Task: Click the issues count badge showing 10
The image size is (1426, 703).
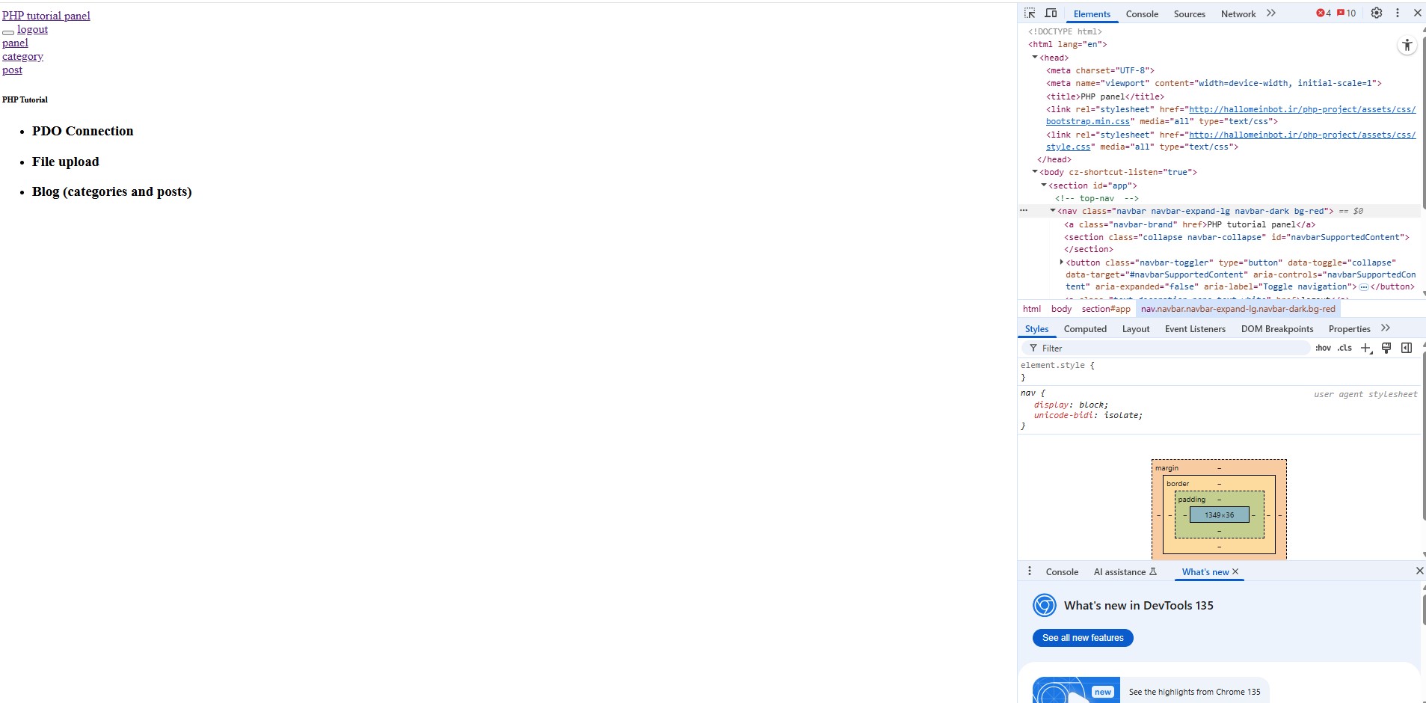Action: (1346, 13)
